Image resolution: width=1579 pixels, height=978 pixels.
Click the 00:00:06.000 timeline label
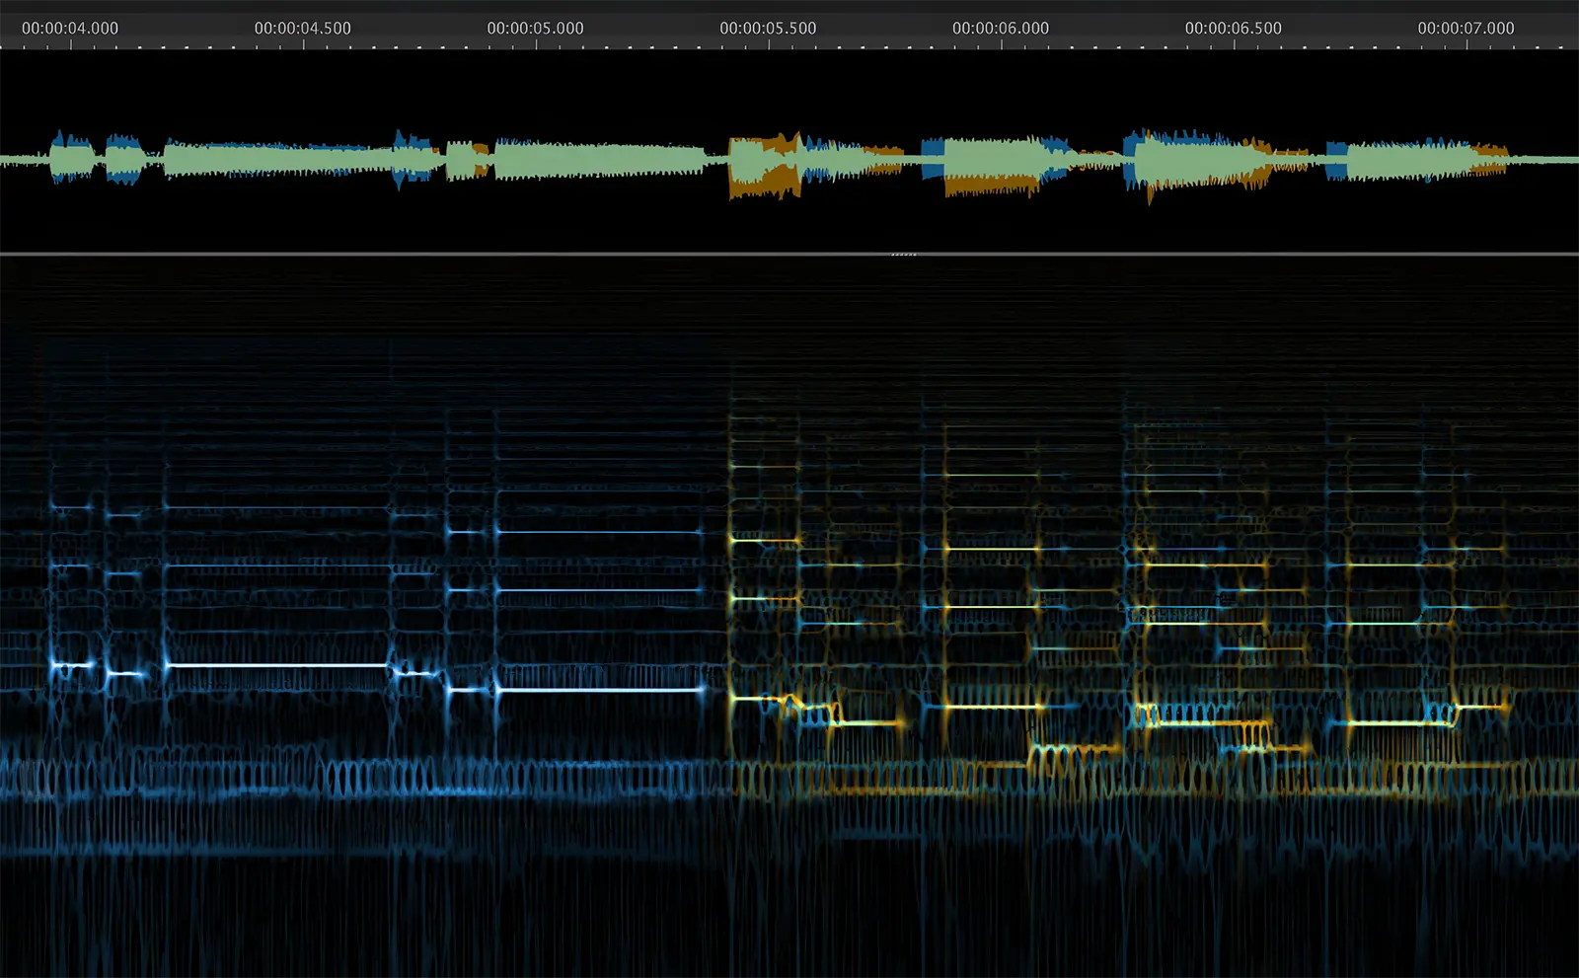click(x=1001, y=29)
